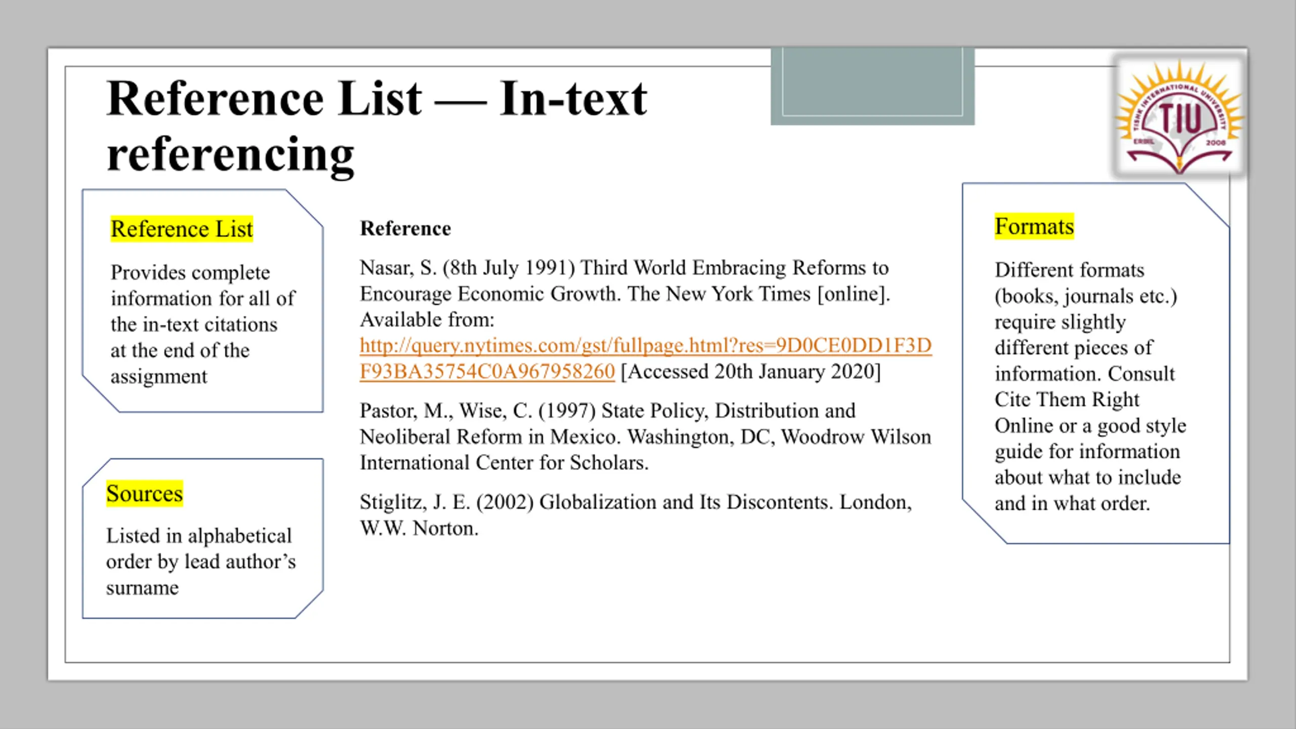This screenshot has width=1296, height=729.
Task: Click the Cite Them Right Online text
Action: pos(1067,413)
